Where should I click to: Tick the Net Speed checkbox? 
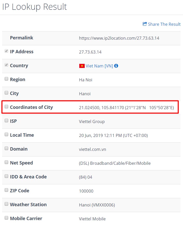click(x=6, y=162)
